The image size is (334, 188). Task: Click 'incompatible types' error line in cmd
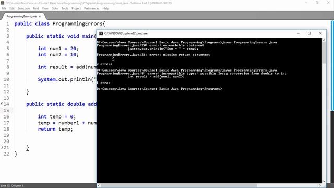[192, 73]
